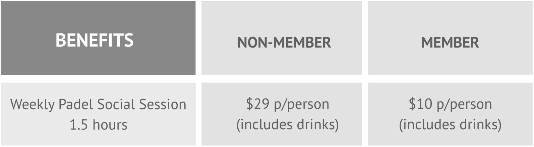Click the Weekly Padel Social Session text
Viewport: 534px width, 147px height.
98,104
